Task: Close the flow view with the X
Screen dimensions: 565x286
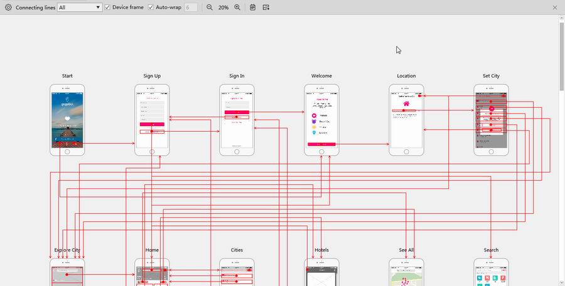Action: tap(555, 7)
